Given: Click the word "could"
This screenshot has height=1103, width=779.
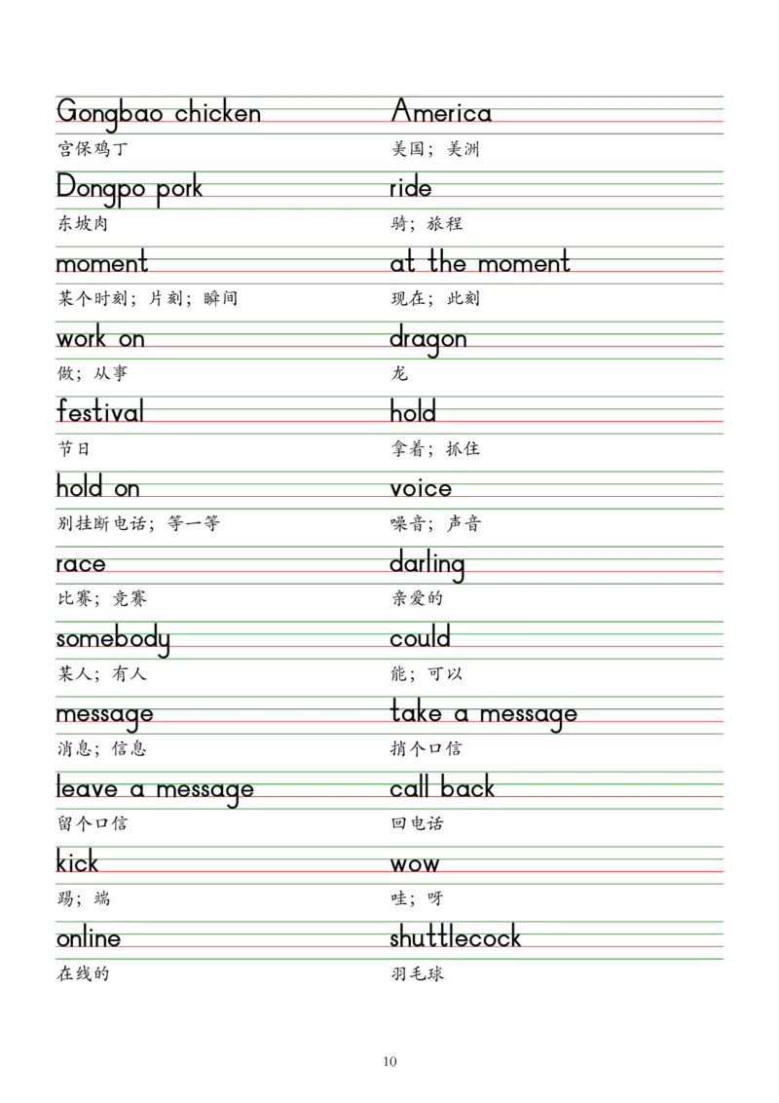Looking at the screenshot, I should (x=420, y=639).
